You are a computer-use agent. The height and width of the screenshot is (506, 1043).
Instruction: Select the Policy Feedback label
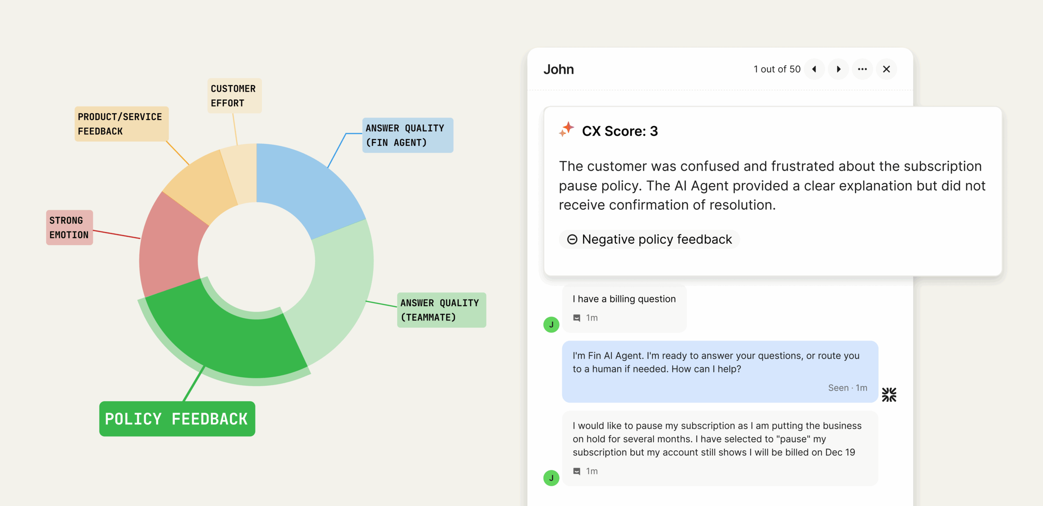(x=177, y=419)
